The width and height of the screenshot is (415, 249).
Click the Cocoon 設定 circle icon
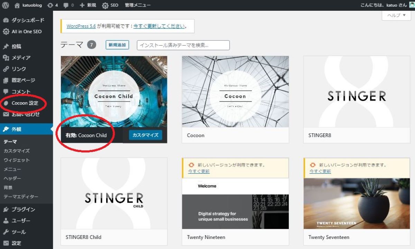tap(6, 103)
